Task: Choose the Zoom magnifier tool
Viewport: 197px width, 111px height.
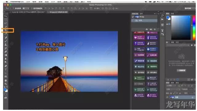Action: coord(6,84)
